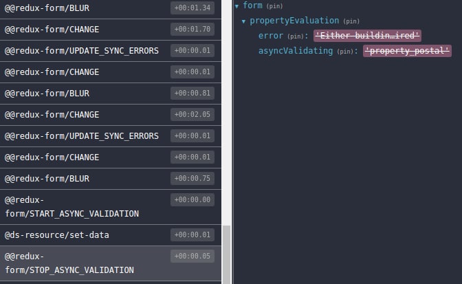Image resolution: width=462 pixels, height=284 pixels.
Task: Expand or collapse the form tree node arrow
Action: 237,6
